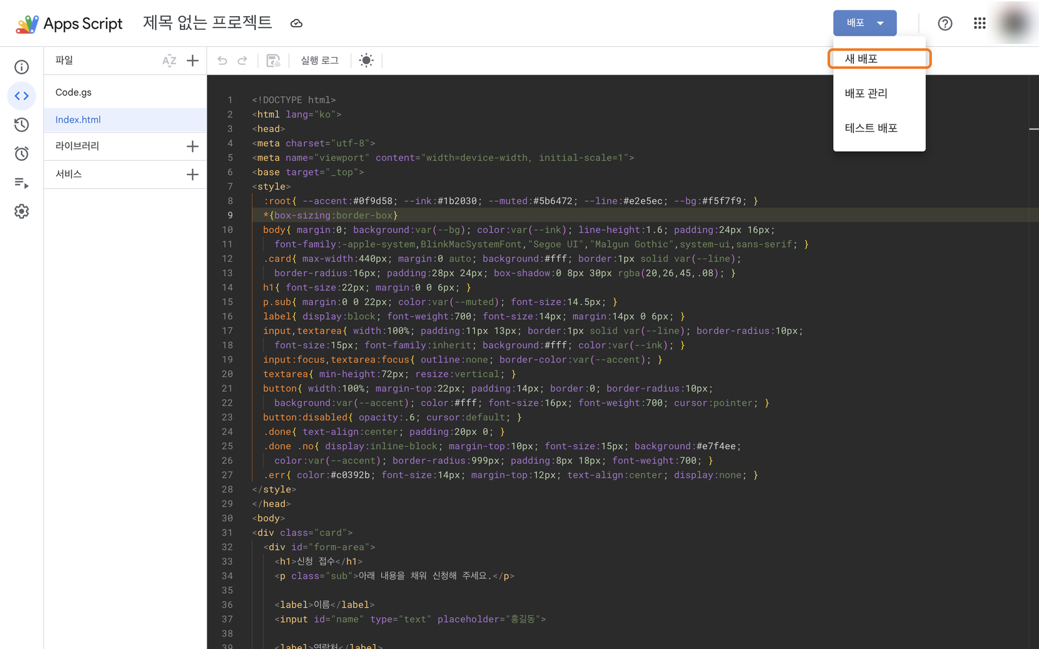Click the 제목 없는 프로젝트 project title
Image resolution: width=1039 pixels, height=649 pixels.
click(x=207, y=23)
